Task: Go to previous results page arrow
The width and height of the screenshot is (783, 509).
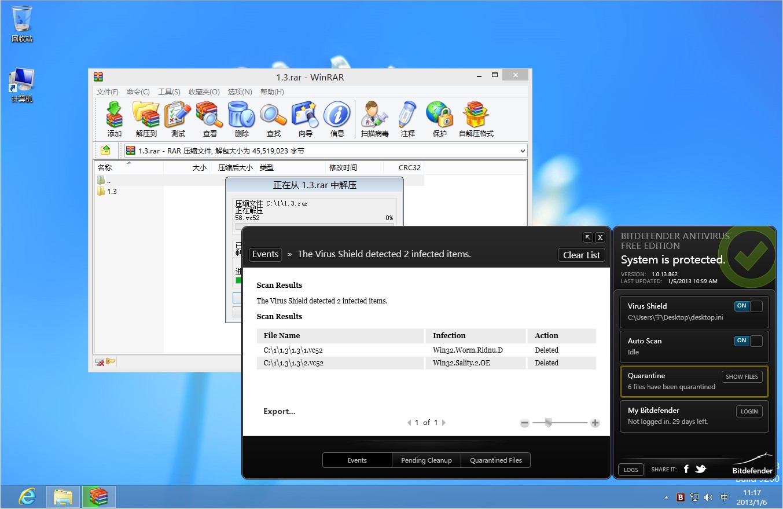Action: (409, 423)
